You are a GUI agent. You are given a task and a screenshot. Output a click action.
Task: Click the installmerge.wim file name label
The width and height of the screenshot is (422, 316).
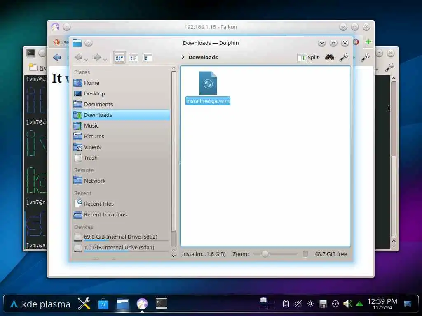[x=208, y=101]
